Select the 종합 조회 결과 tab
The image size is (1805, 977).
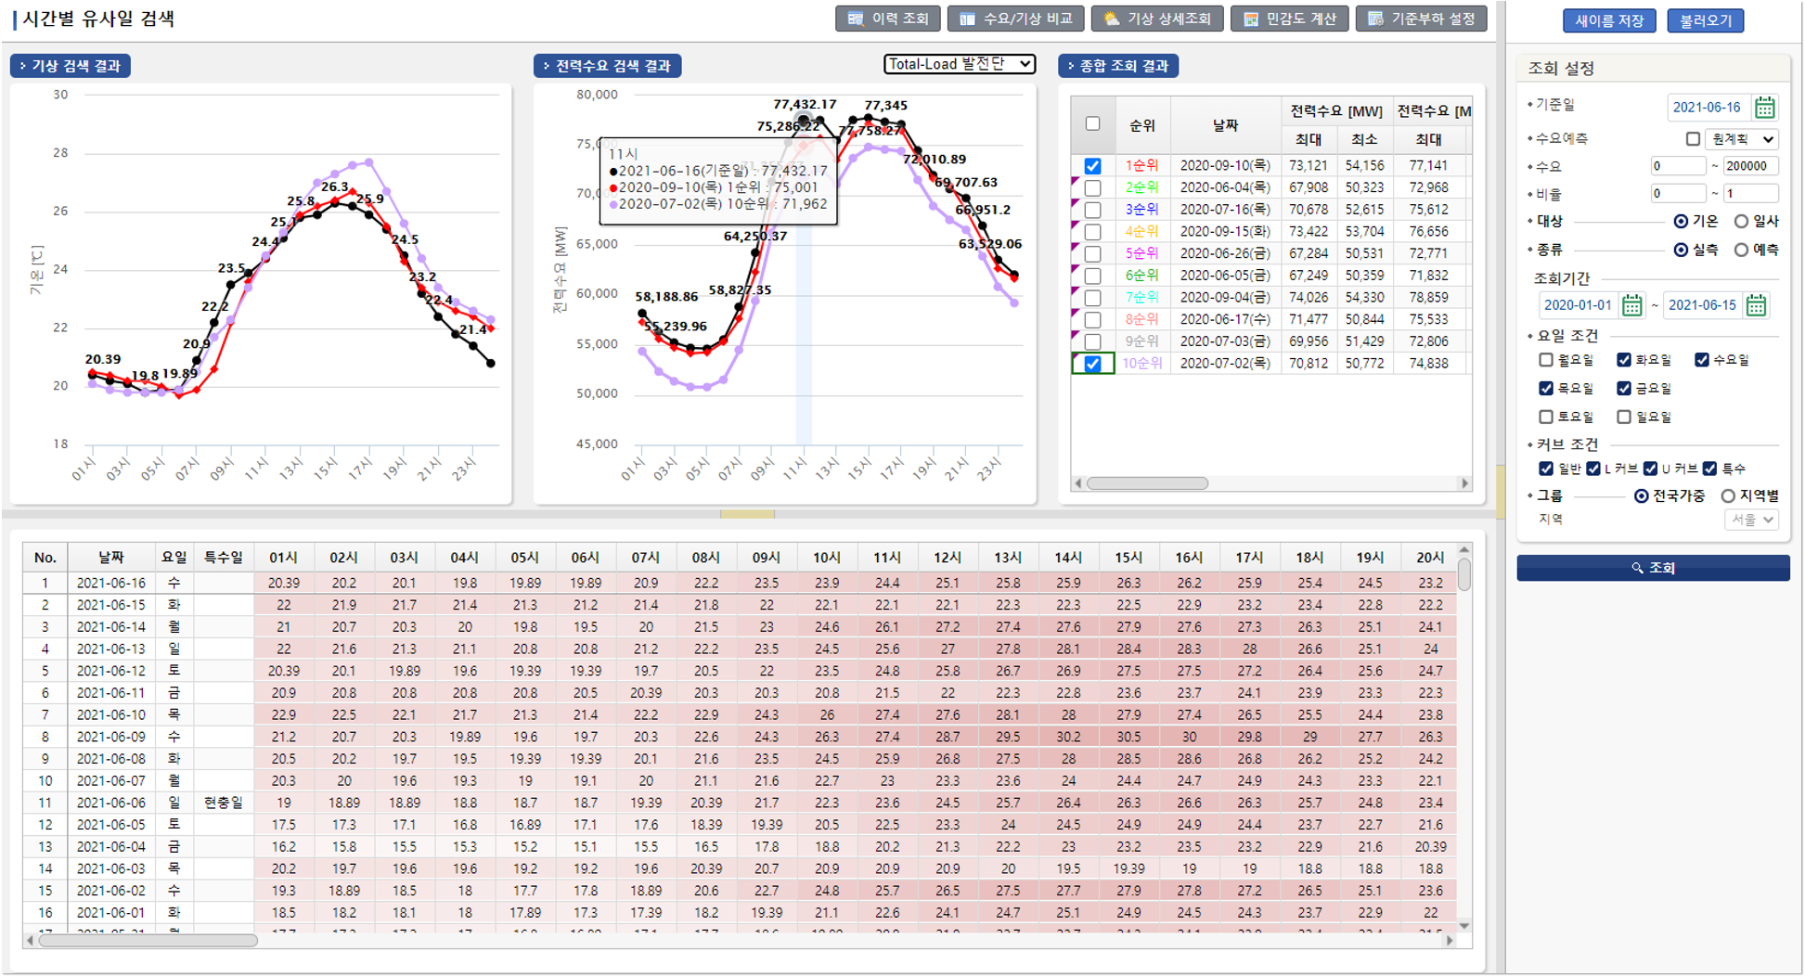[x=1118, y=66]
